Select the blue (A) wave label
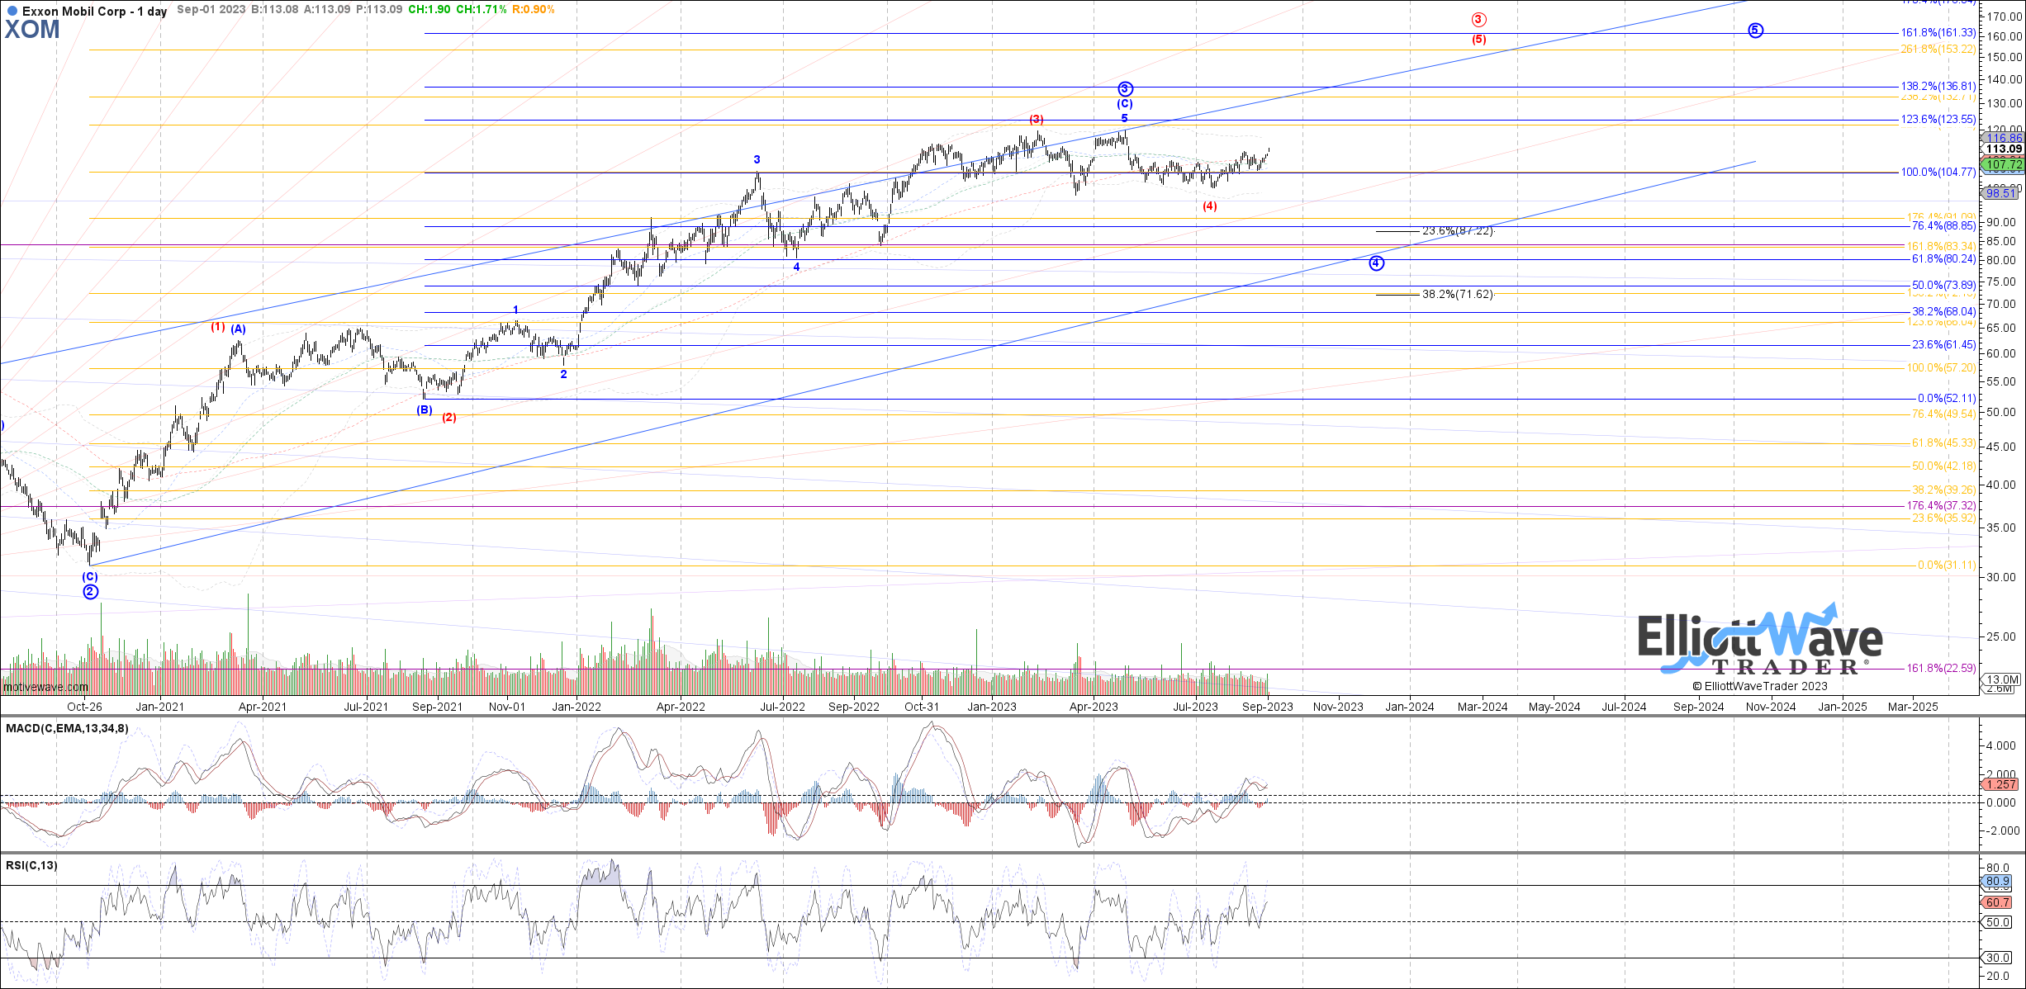The height and width of the screenshot is (989, 2026). click(238, 329)
